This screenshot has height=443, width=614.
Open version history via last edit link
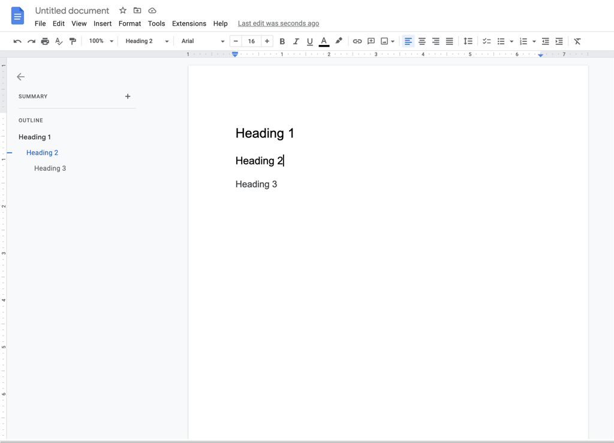[x=278, y=23]
